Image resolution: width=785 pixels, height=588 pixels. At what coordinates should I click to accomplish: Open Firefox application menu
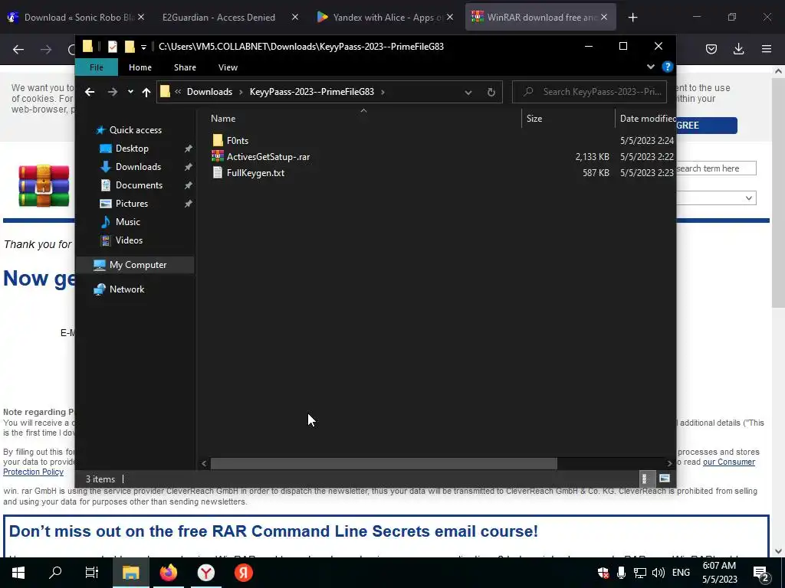click(x=767, y=49)
